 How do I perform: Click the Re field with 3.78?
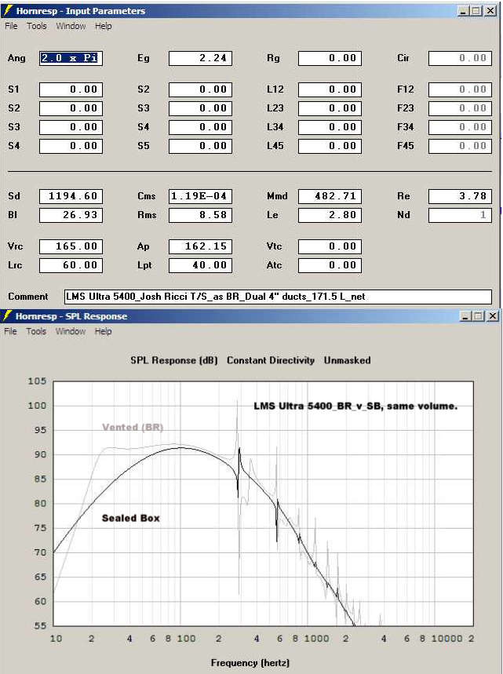coord(460,196)
